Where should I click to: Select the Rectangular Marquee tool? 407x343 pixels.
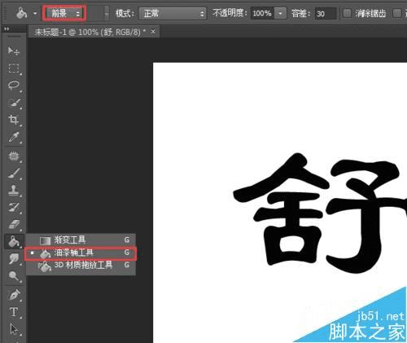14,68
